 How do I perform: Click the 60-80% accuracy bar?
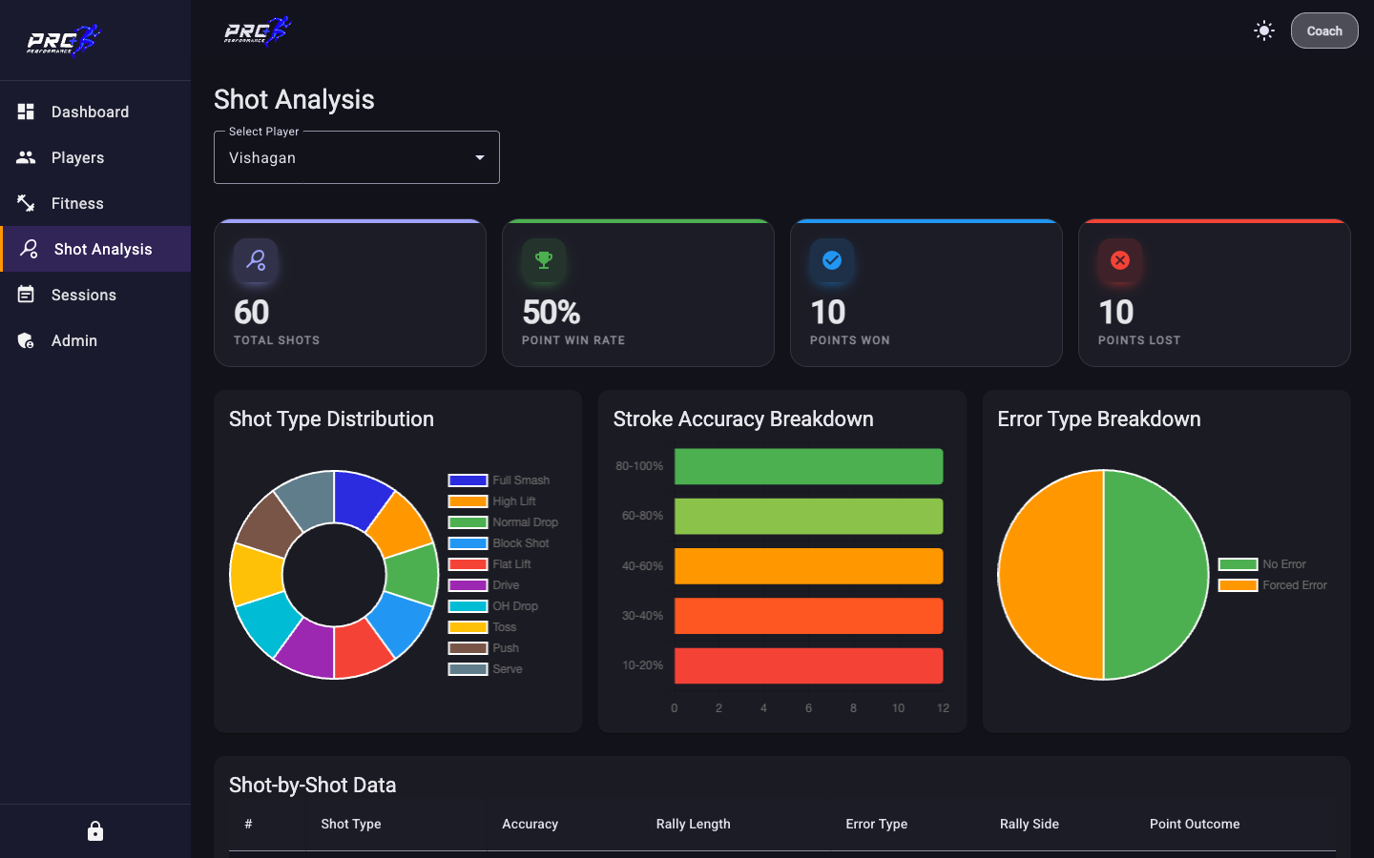pyautogui.click(x=808, y=516)
